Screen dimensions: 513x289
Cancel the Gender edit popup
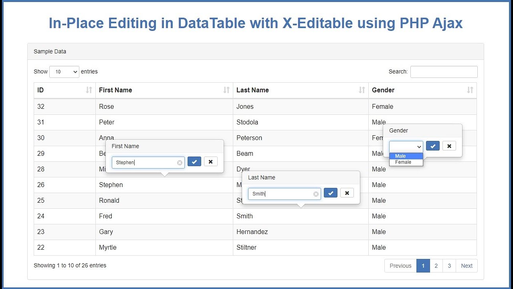tap(449, 146)
